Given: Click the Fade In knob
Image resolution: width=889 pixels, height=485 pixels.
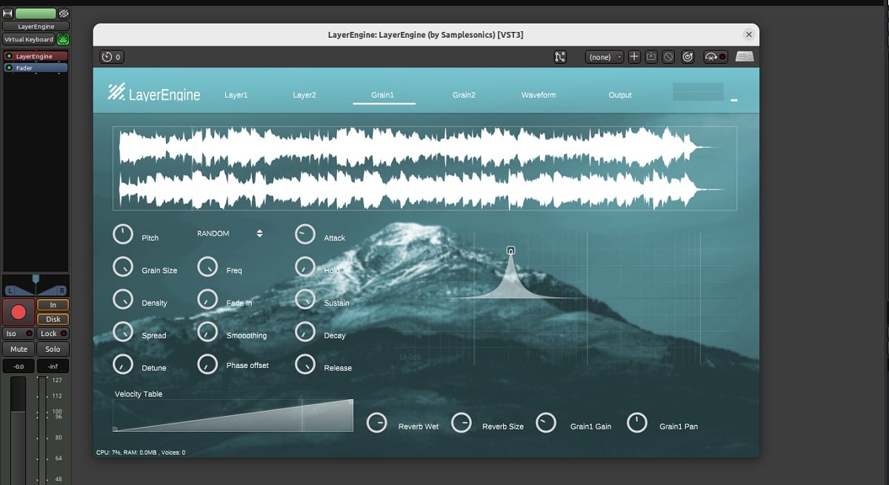Looking at the screenshot, I should click(x=207, y=300).
